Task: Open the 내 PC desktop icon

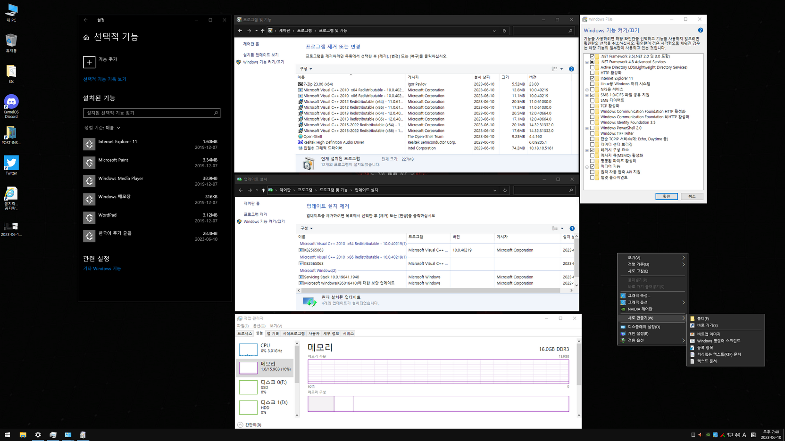Action: tap(11, 12)
